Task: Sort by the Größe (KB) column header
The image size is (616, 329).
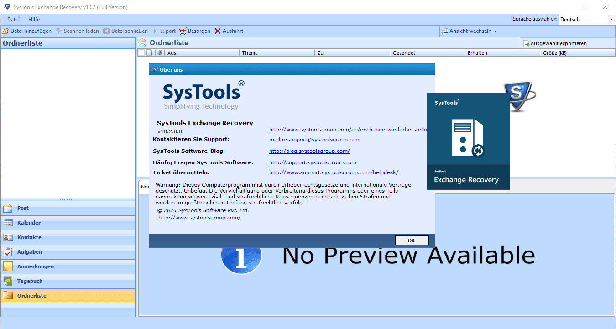Action: [578, 53]
